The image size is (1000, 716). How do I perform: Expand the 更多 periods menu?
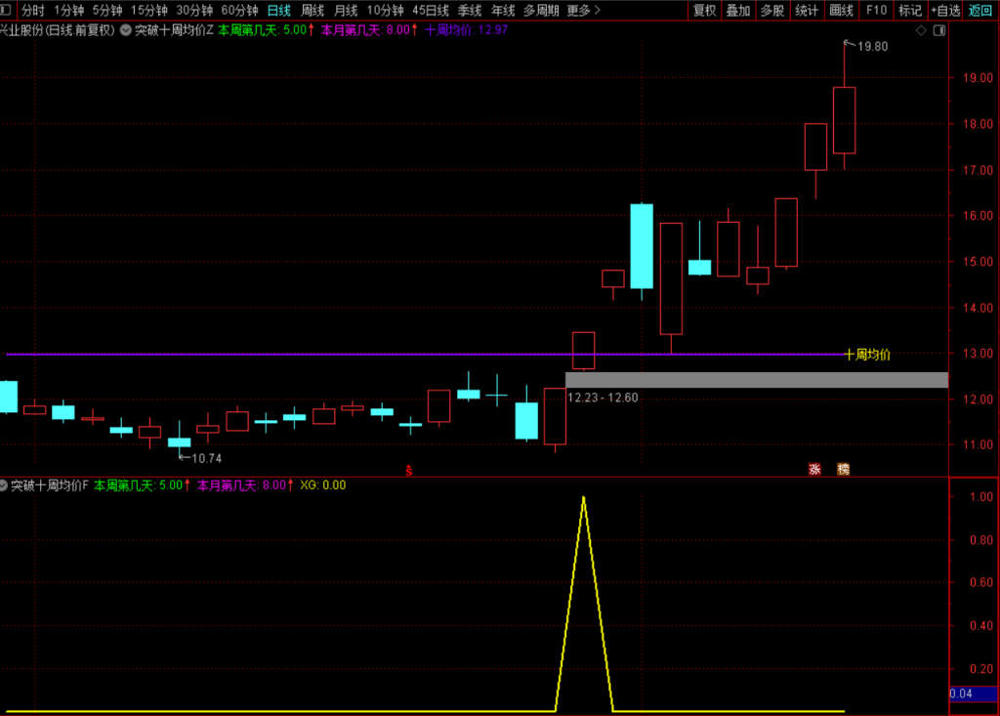(x=584, y=10)
